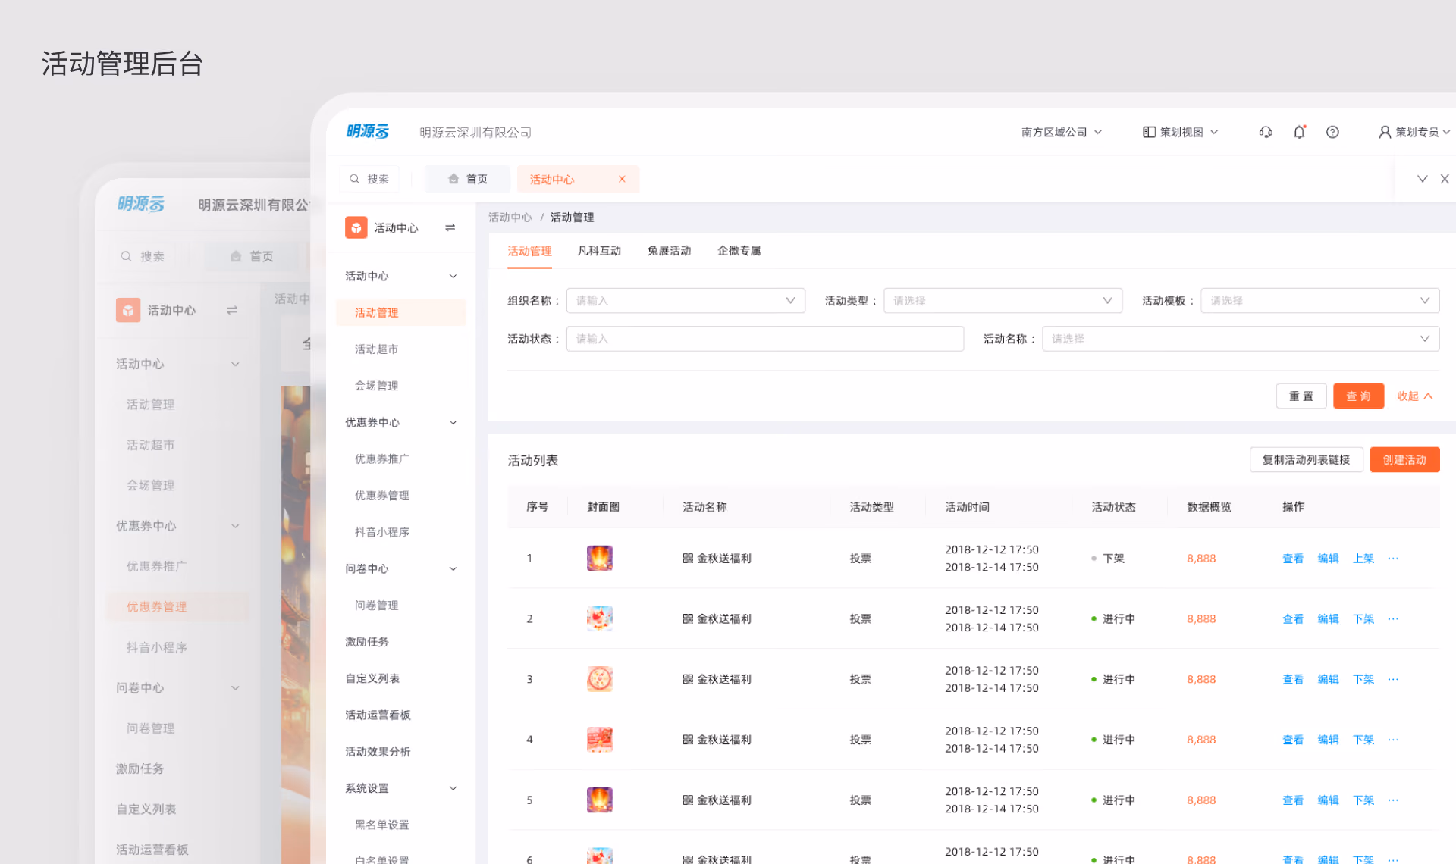Viewport: 1456px width, 864px height.
Task: Click the customer service headset icon
Action: pos(1266,132)
